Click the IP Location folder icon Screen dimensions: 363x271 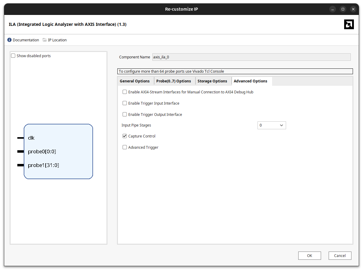pyautogui.click(x=45, y=40)
